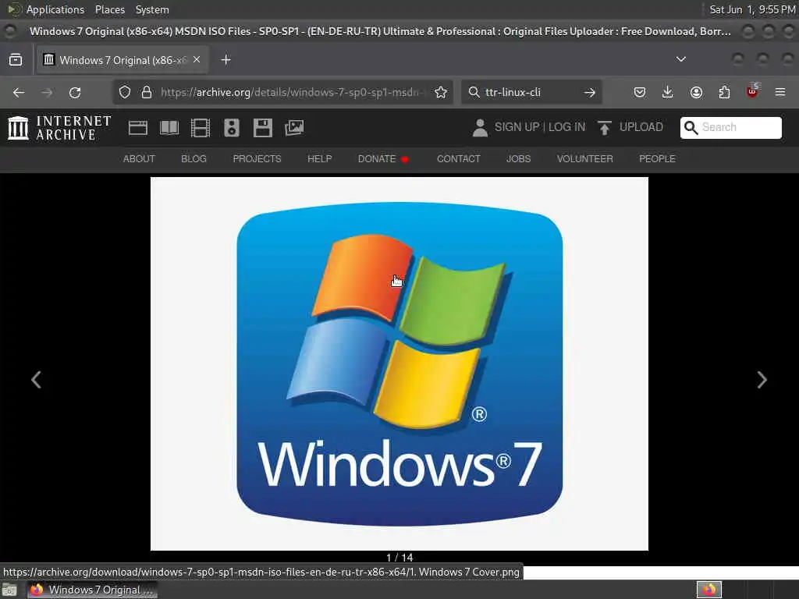The width and height of the screenshot is (799, 599).
Task: Open the Applications menu
Action: pyautogui.click(x=55, y=9)
